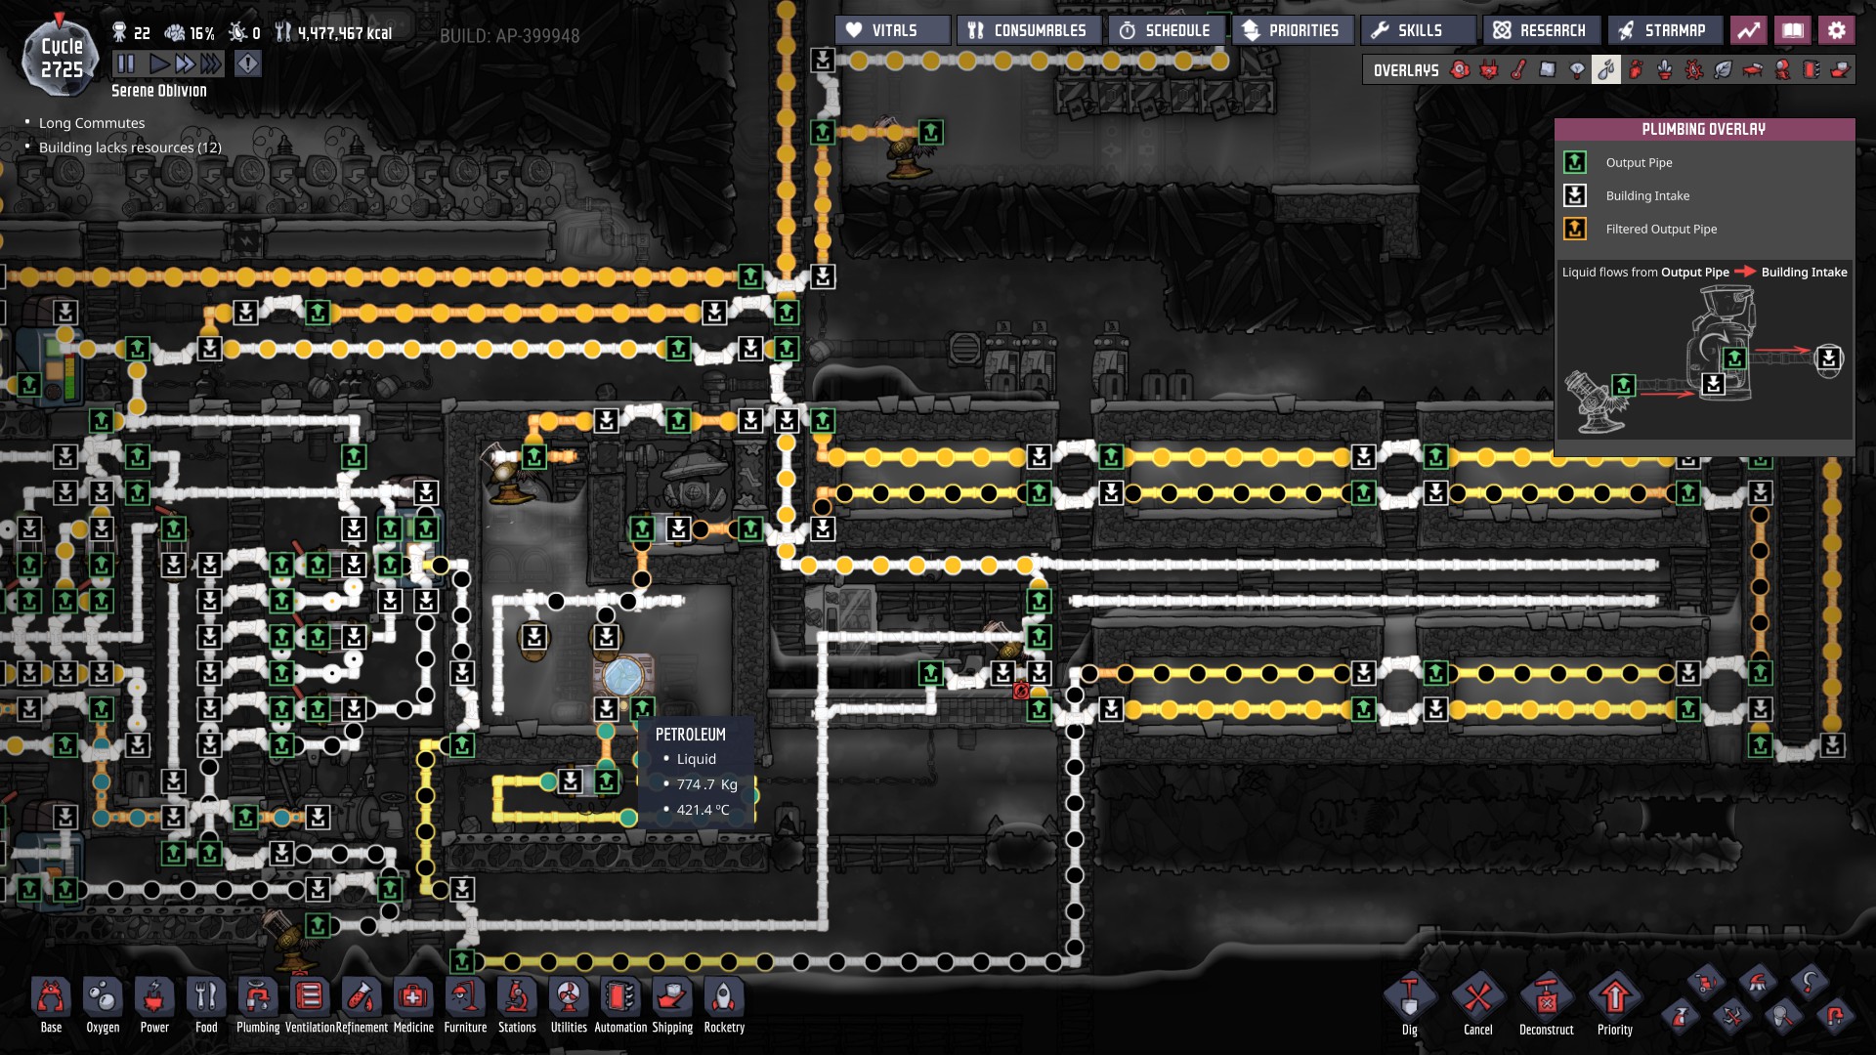1876x1055 pixels.
Task: Open the colony report graph icon
Action: (x=1748, y=30)
